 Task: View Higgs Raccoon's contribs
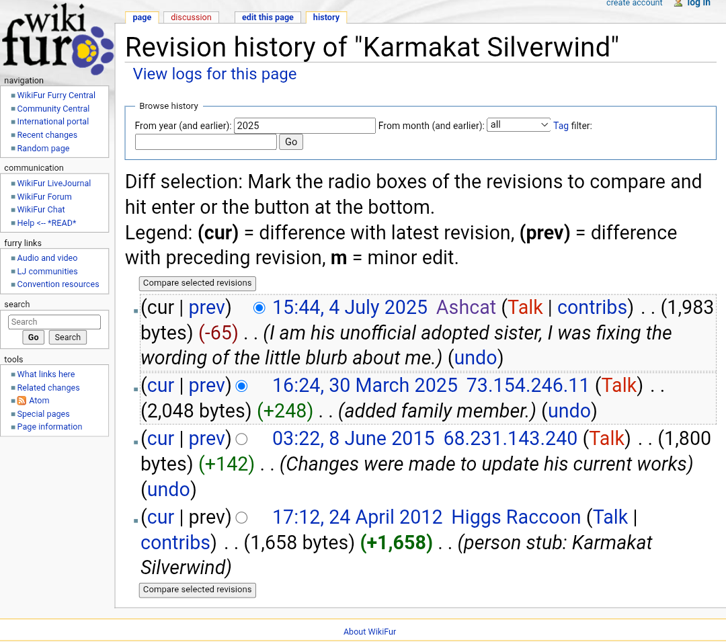tap(175, 543)
